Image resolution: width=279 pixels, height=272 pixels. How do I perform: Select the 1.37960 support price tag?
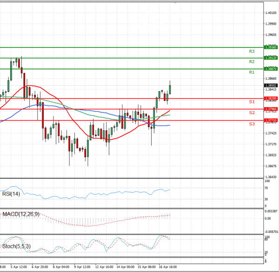click(271, 109)
